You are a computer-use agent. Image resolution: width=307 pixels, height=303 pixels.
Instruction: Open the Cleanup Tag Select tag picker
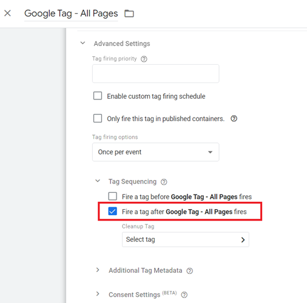[x=186, y=239]
